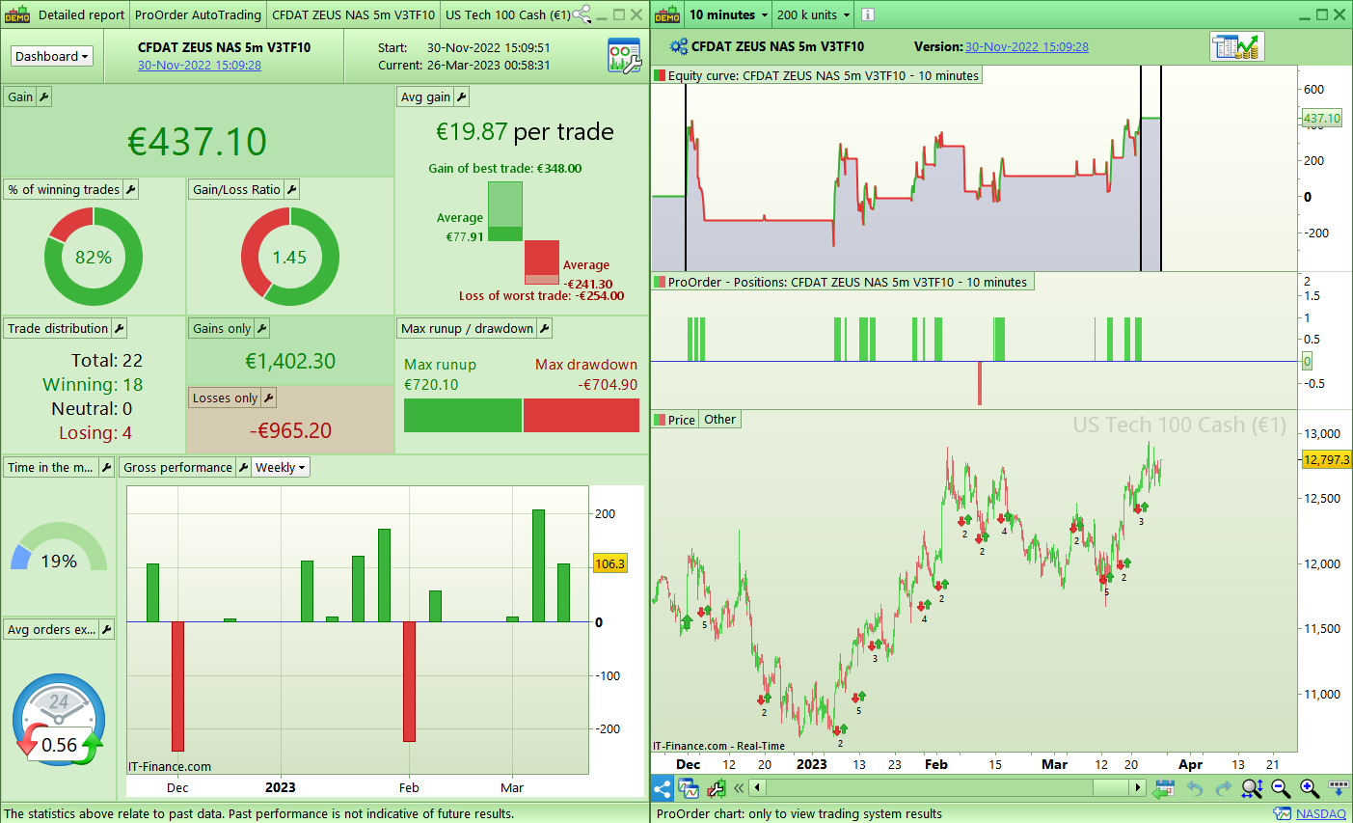The width and height of the screenshot is (1353, 823).
Task: Click the red December weekly loss bar
Action: click(x=177, y=686)
